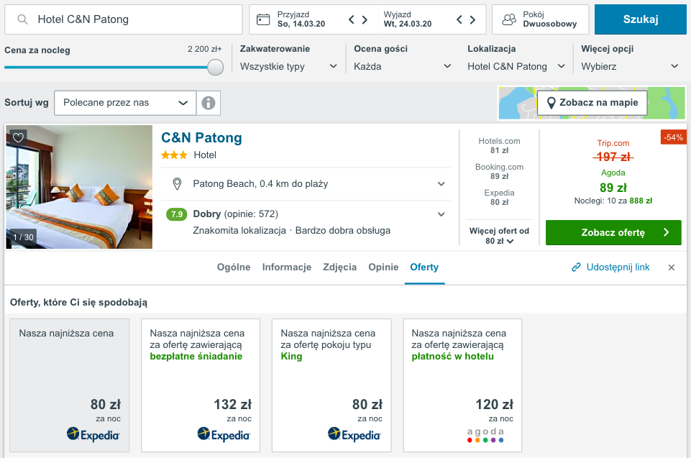This screenshot has height=458, width=691.
Task: Click the Agoda 89 zł price
Action: [x=613, y=188]
